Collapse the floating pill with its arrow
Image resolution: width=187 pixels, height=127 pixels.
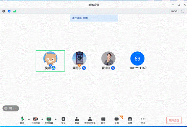pos(16,108)
